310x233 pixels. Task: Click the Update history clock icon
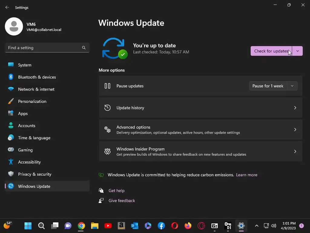[x=107, y=108]
